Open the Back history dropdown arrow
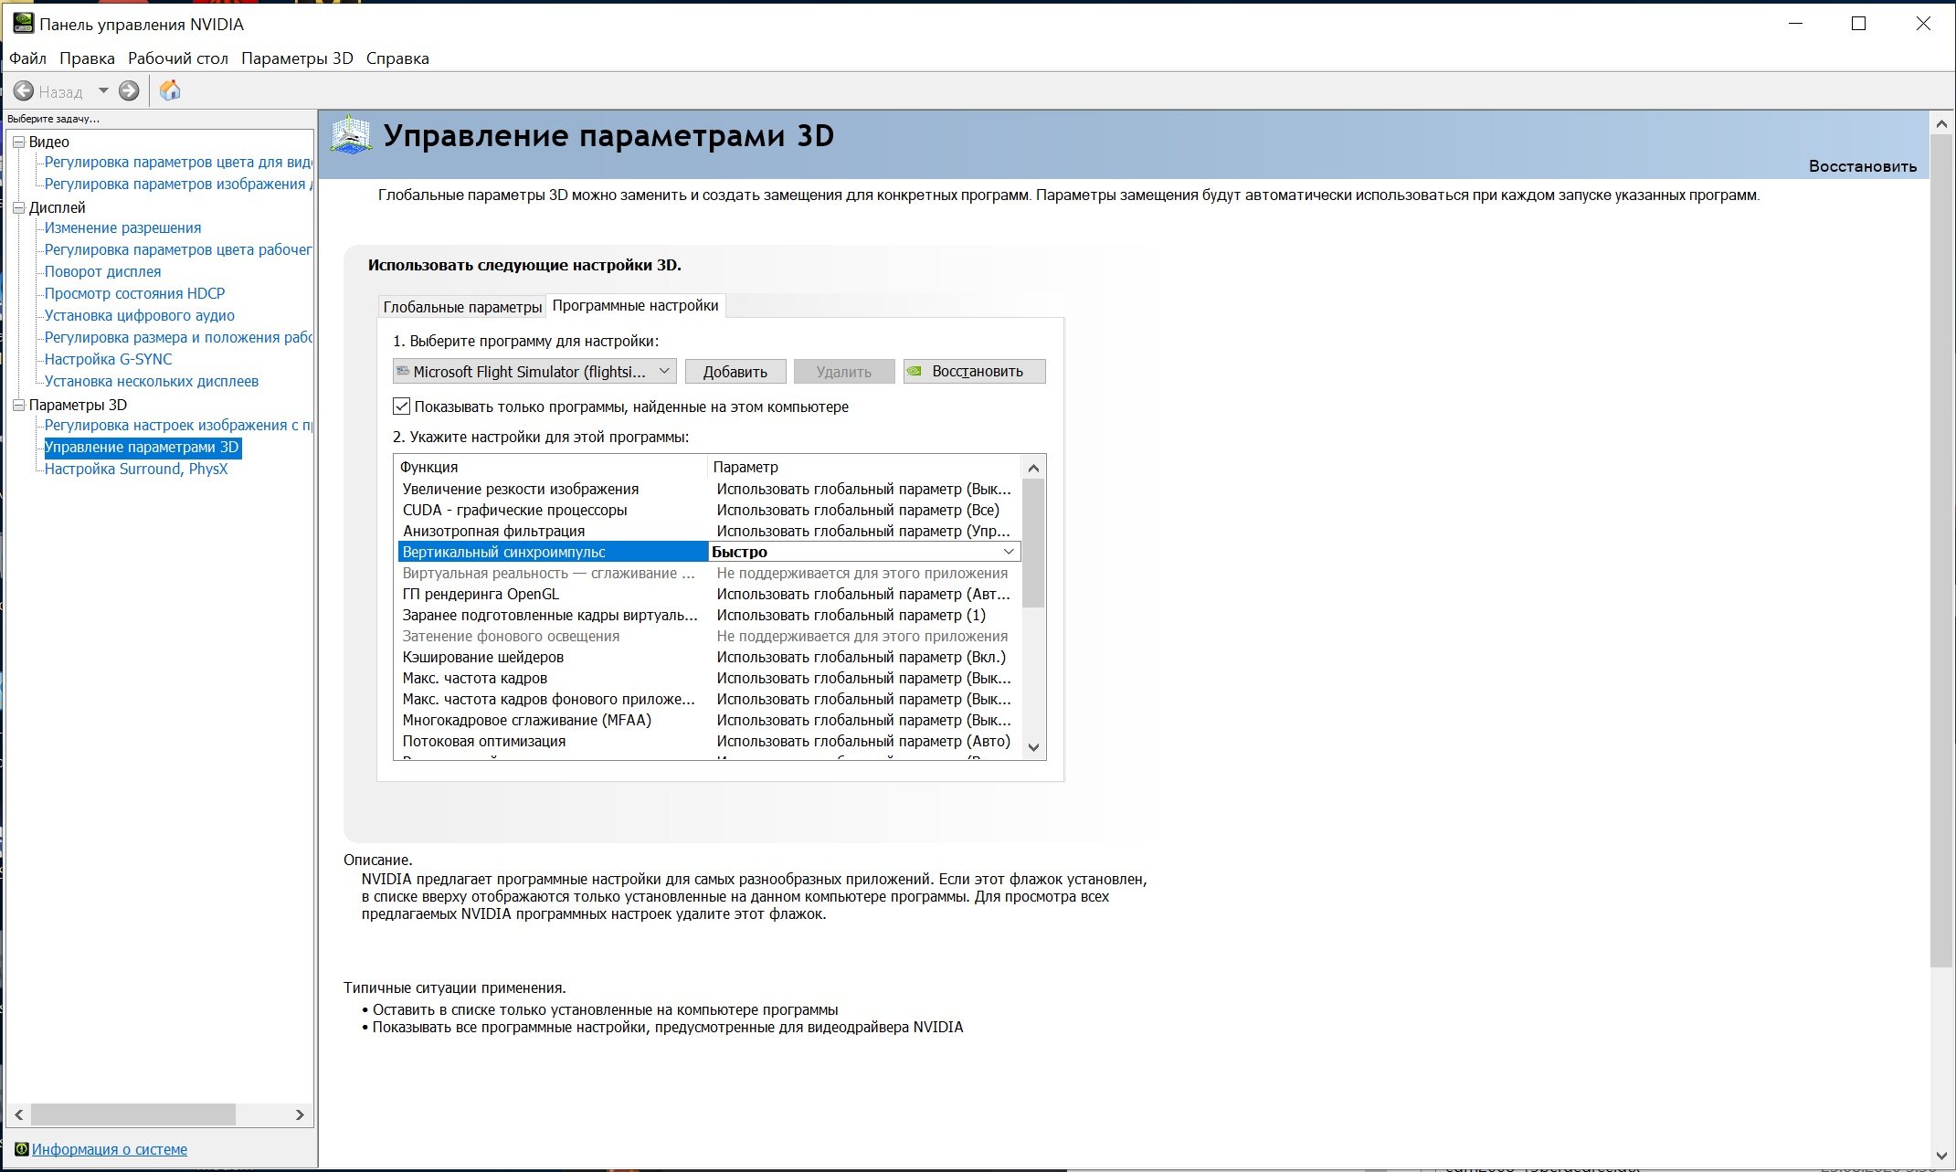This screenshot has height=1172, width=1956. tap(103, 90)
